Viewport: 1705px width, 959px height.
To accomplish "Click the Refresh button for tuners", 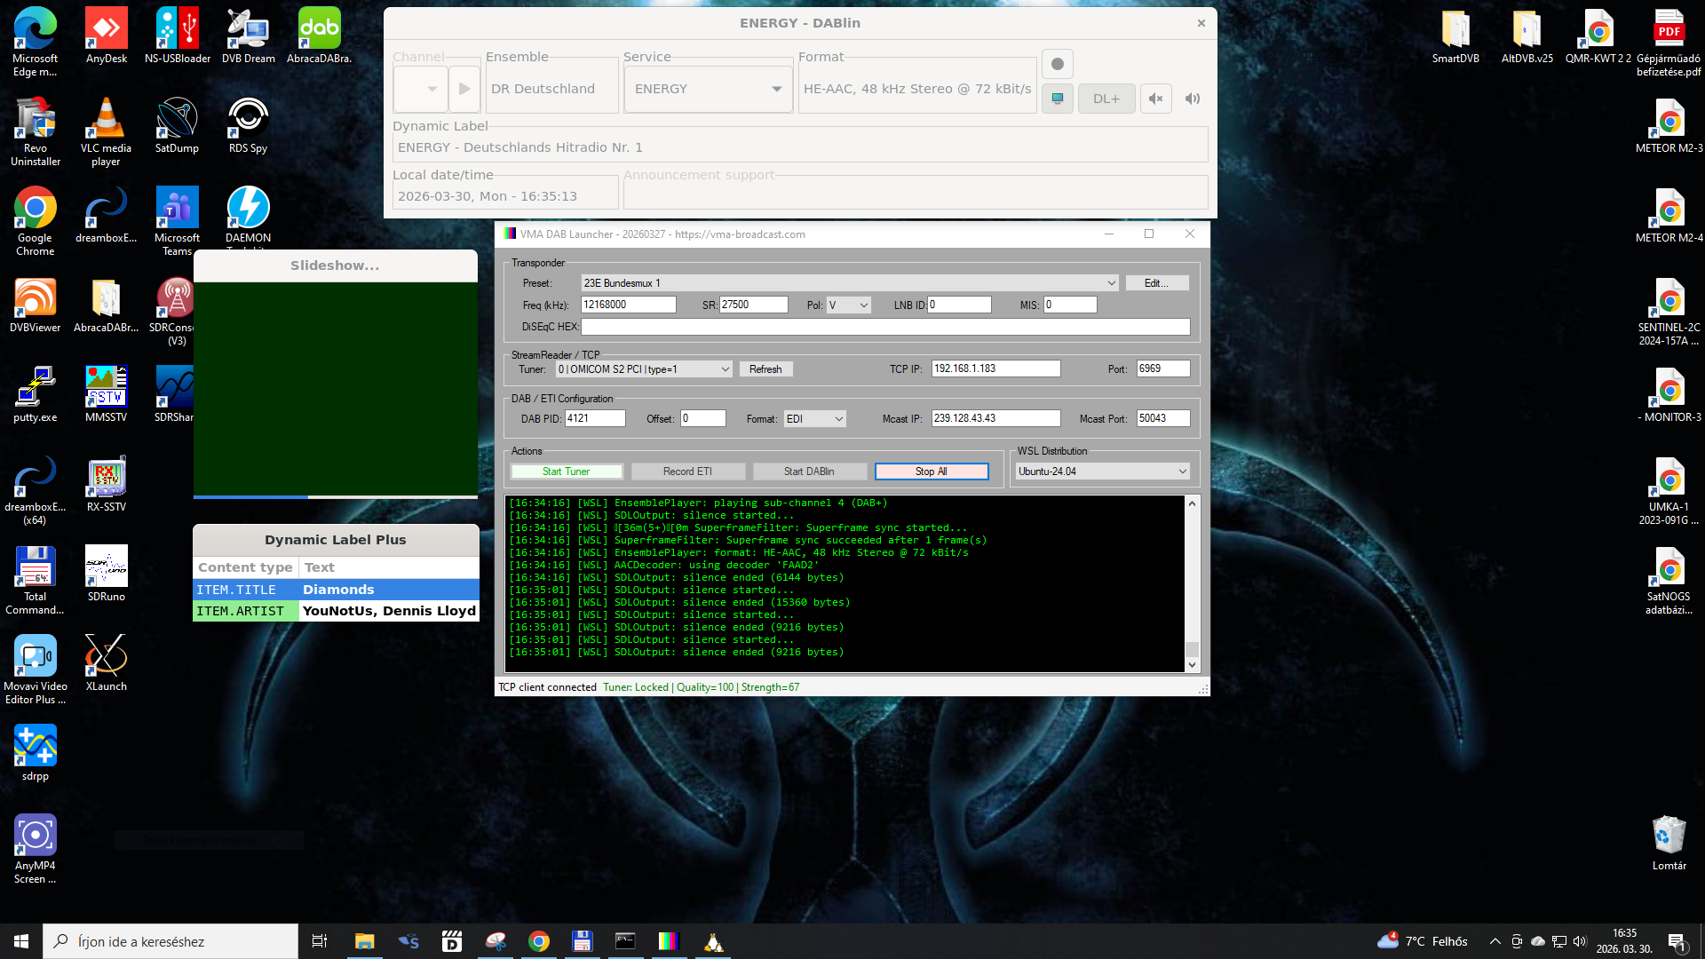I will [x=765, y=369].
